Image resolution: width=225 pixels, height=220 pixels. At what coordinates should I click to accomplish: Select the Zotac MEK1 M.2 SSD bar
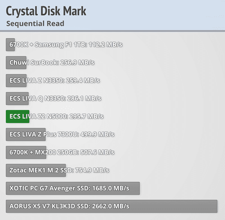[36, 170]
